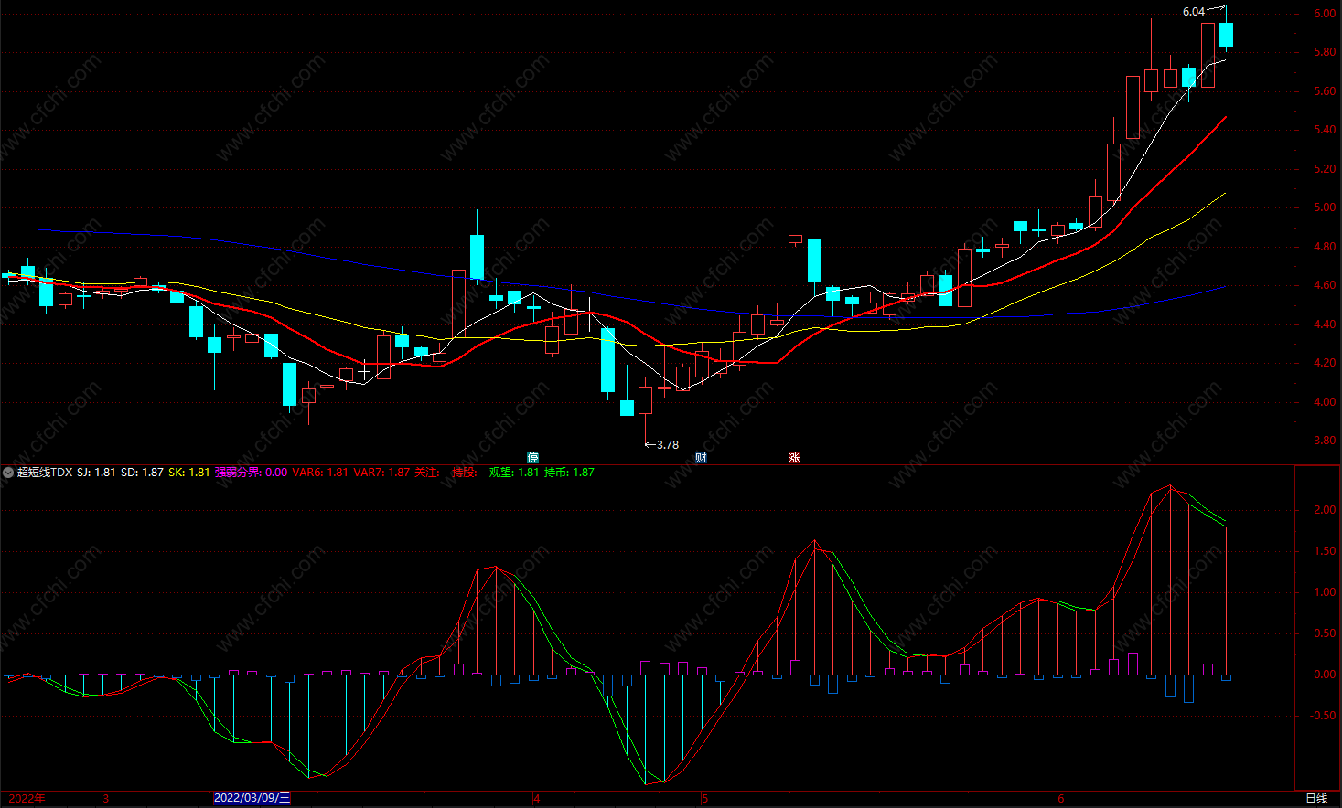The image size is (1342, 808).
Task: Click the last cyan candlestick near 6.04
Action: pyautogui.click(x=1227, y=35)
